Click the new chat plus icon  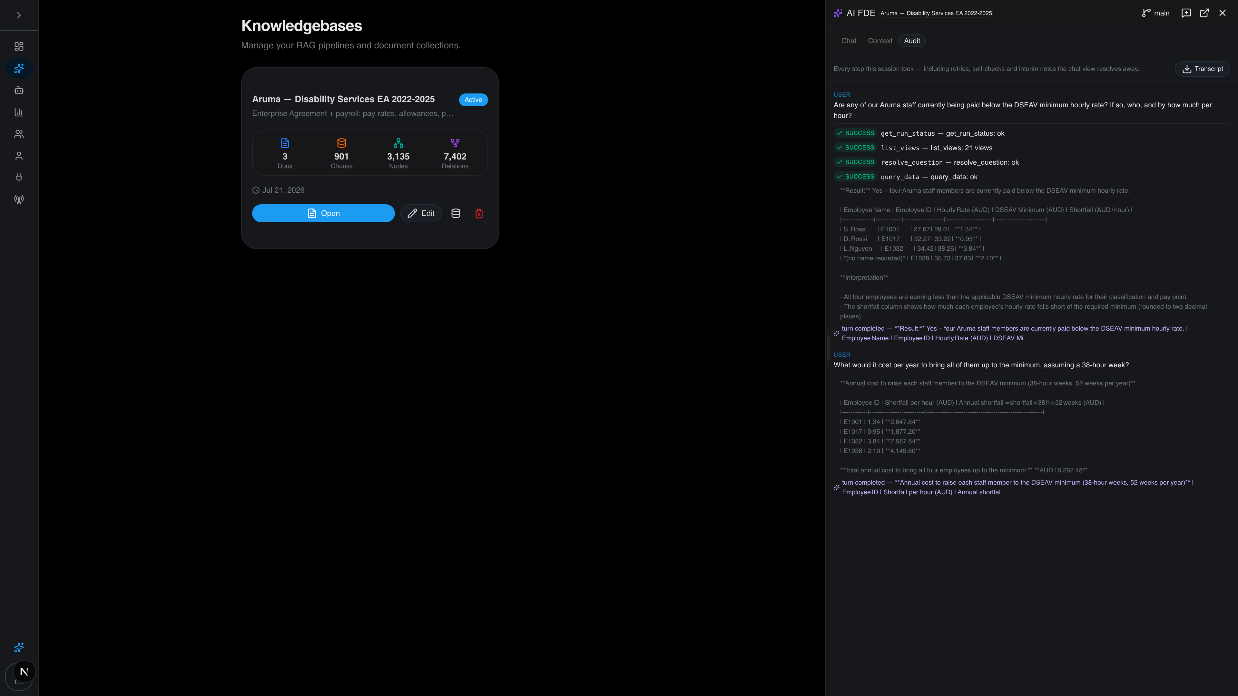point(1186,13)
